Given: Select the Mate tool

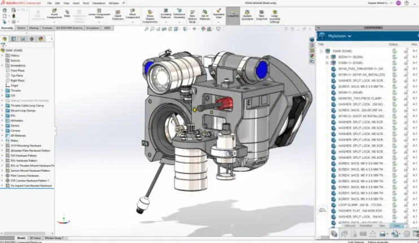Looking at the screenshot, I should 67,14.
